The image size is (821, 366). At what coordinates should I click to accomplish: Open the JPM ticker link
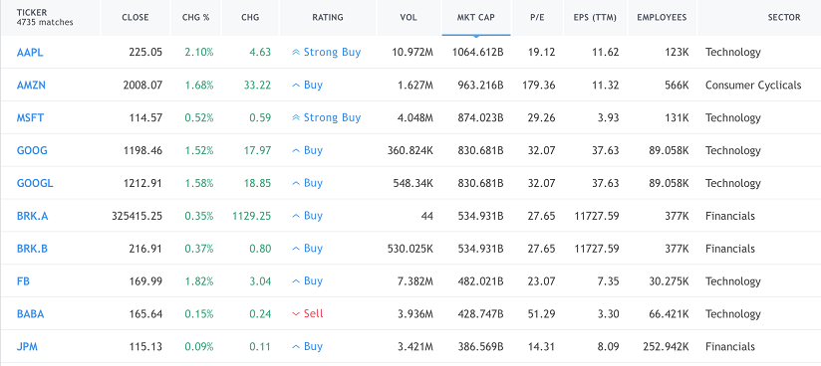point(27,347)
